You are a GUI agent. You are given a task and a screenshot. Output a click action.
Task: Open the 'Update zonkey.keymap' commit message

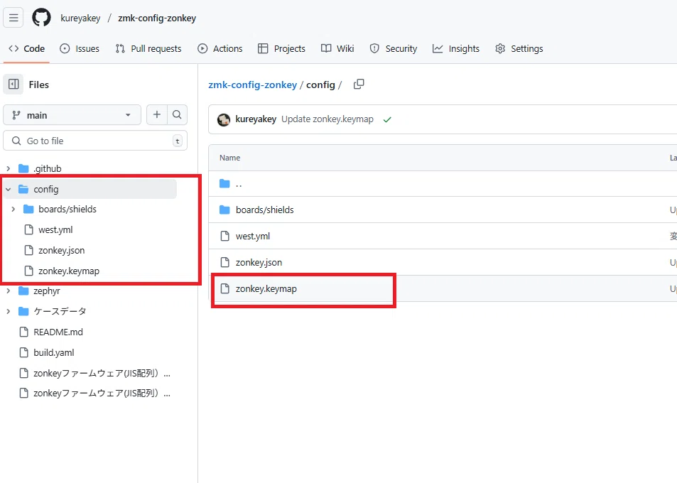pos(327,119)
